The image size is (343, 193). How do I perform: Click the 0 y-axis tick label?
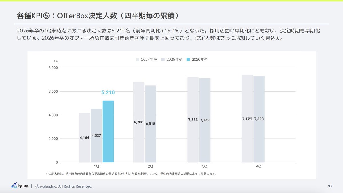[57, 162]
